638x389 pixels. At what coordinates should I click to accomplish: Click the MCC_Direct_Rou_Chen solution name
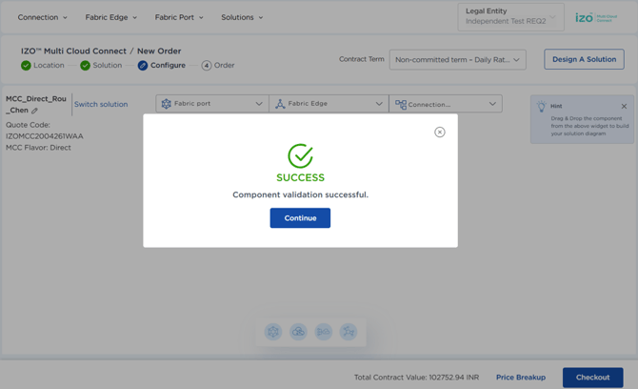click(x=36, y=104)
